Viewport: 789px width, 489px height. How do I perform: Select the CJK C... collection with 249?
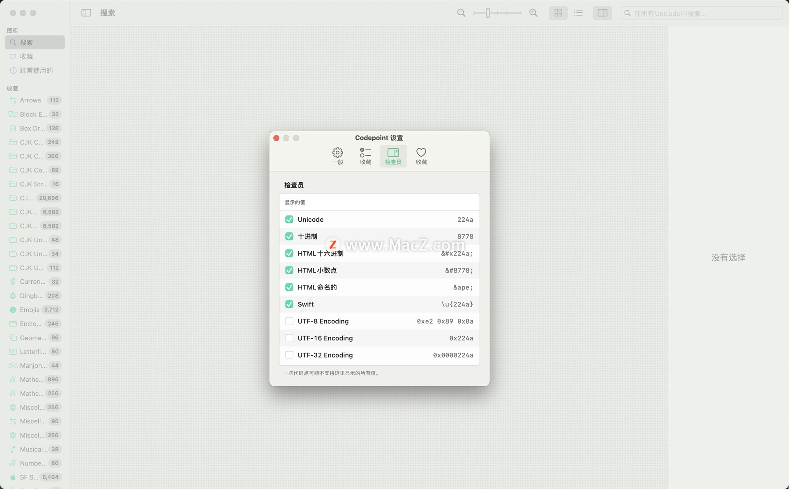(x=35, y=142)
